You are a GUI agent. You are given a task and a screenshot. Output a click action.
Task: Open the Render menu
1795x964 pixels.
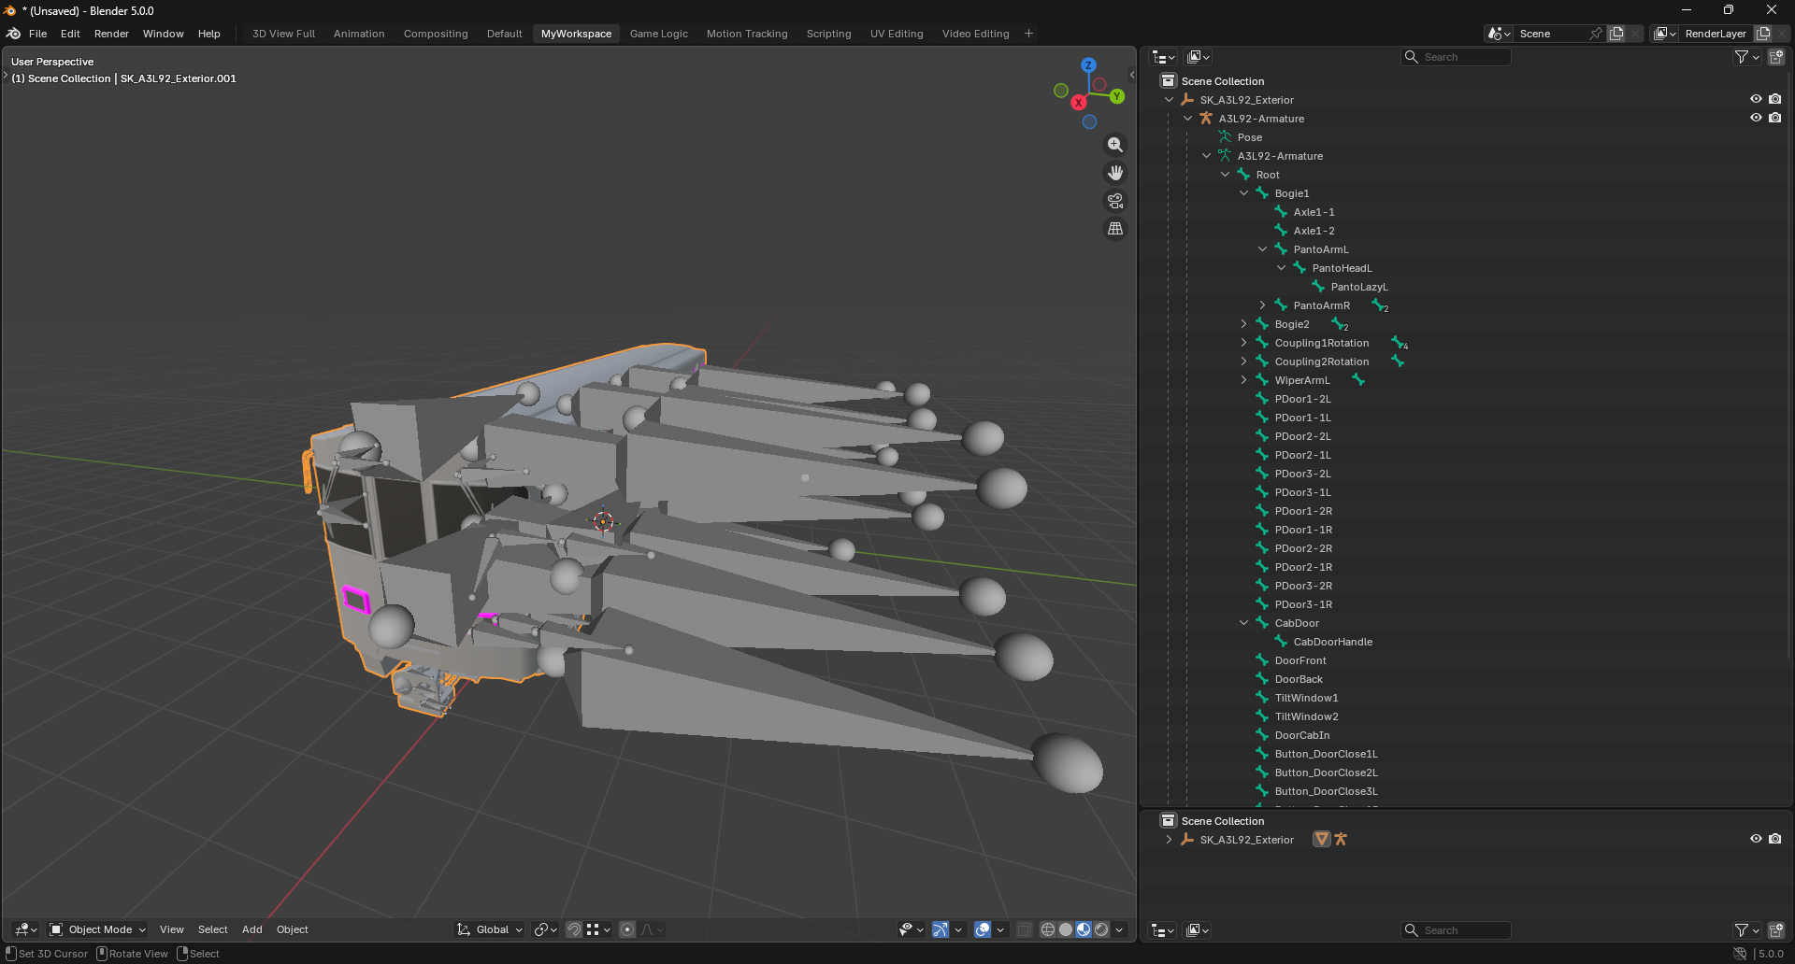point(111,34)
